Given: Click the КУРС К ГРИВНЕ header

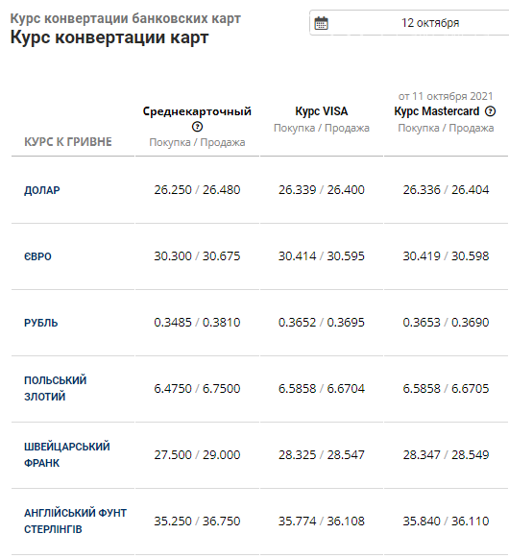Looking at the screenshot, I should coord(68,142).
